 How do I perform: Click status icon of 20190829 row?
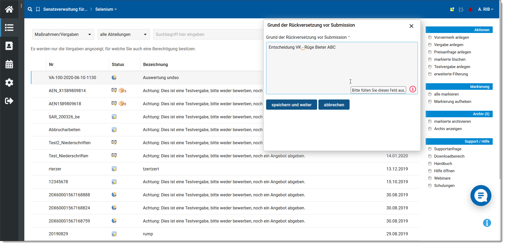114,234
